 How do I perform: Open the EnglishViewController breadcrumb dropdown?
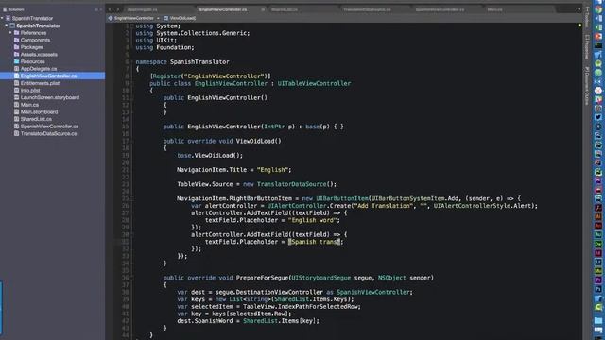pos(133,18)
